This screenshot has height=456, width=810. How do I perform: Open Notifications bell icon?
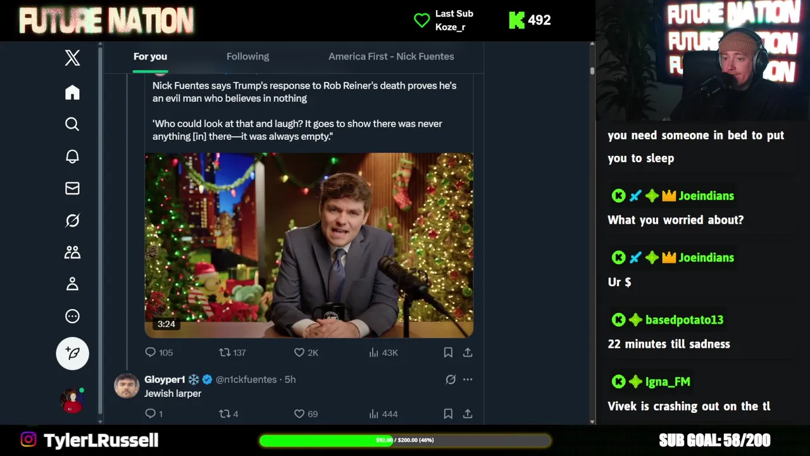[x=72, y=156]
